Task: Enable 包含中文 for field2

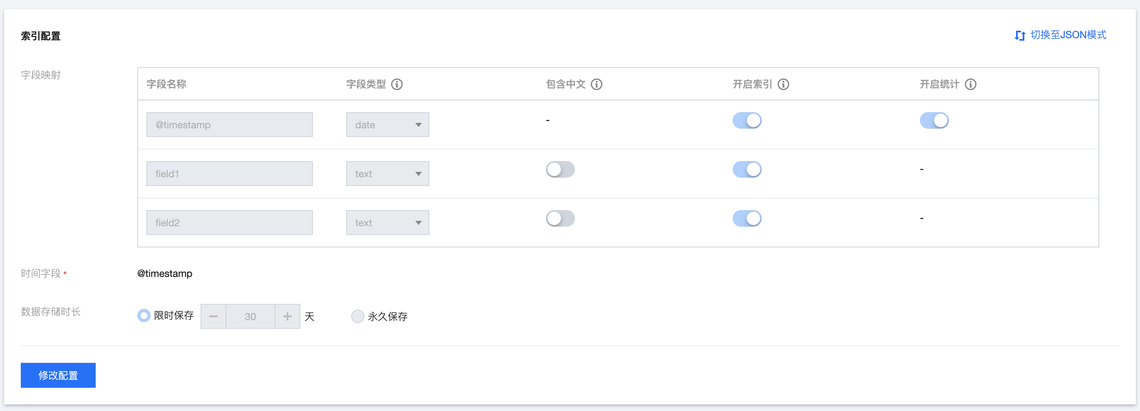Action: coord(560,218)
